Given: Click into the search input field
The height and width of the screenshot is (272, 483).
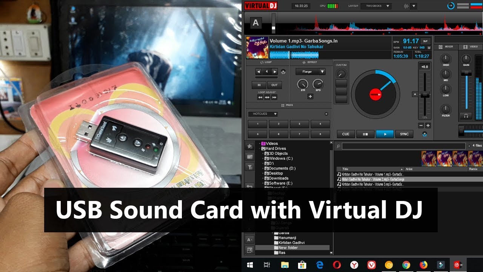Looking at the screenshot, I should [404, 146].
